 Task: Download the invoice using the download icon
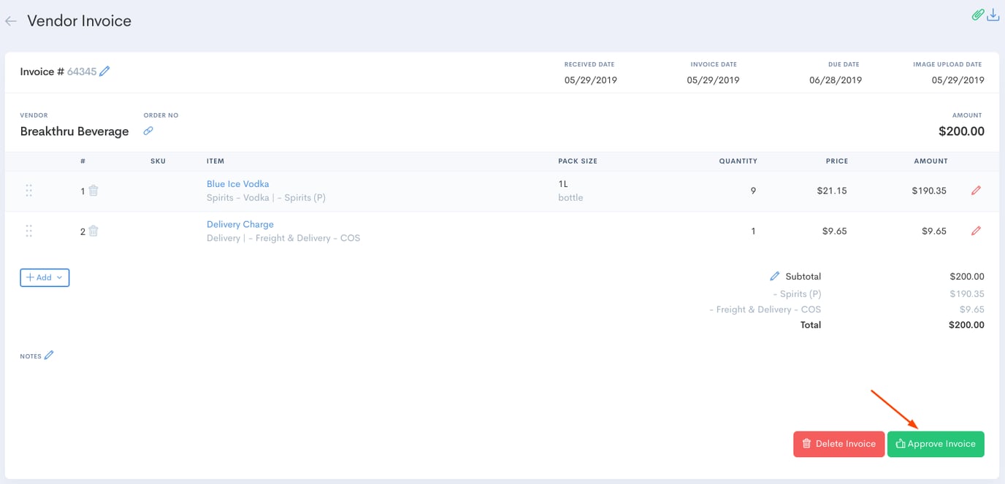pos(993,14)
